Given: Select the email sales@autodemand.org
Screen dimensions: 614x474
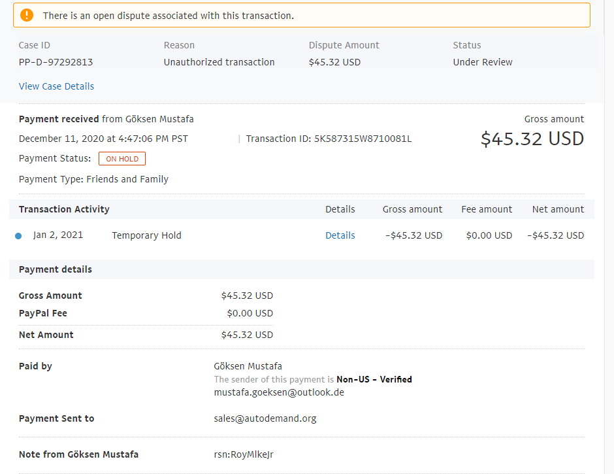Looking at the screenshot, I should point(265,418).
